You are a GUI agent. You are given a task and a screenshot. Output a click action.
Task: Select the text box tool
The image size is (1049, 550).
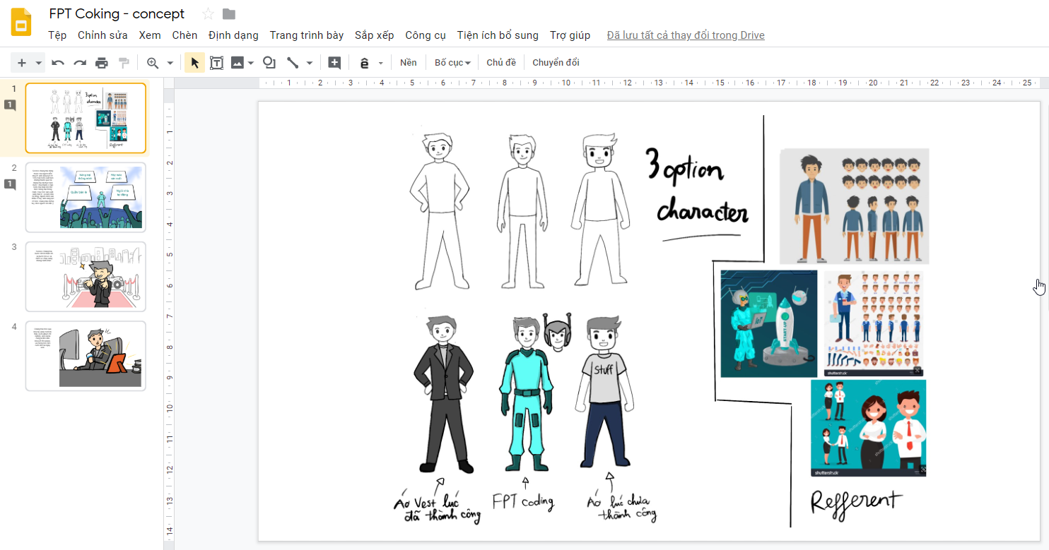pos(216,63)
